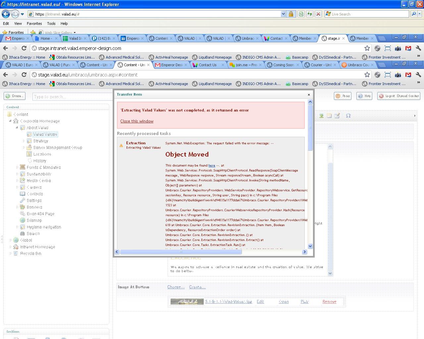This screenshot has height=339, width=424.
Task: Reload page in stage.intranet.valad Chrome window
Action: [24, 48]
